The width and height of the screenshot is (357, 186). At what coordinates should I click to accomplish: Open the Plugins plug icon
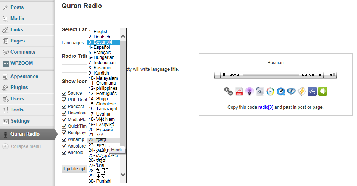(x=6, y=88)
